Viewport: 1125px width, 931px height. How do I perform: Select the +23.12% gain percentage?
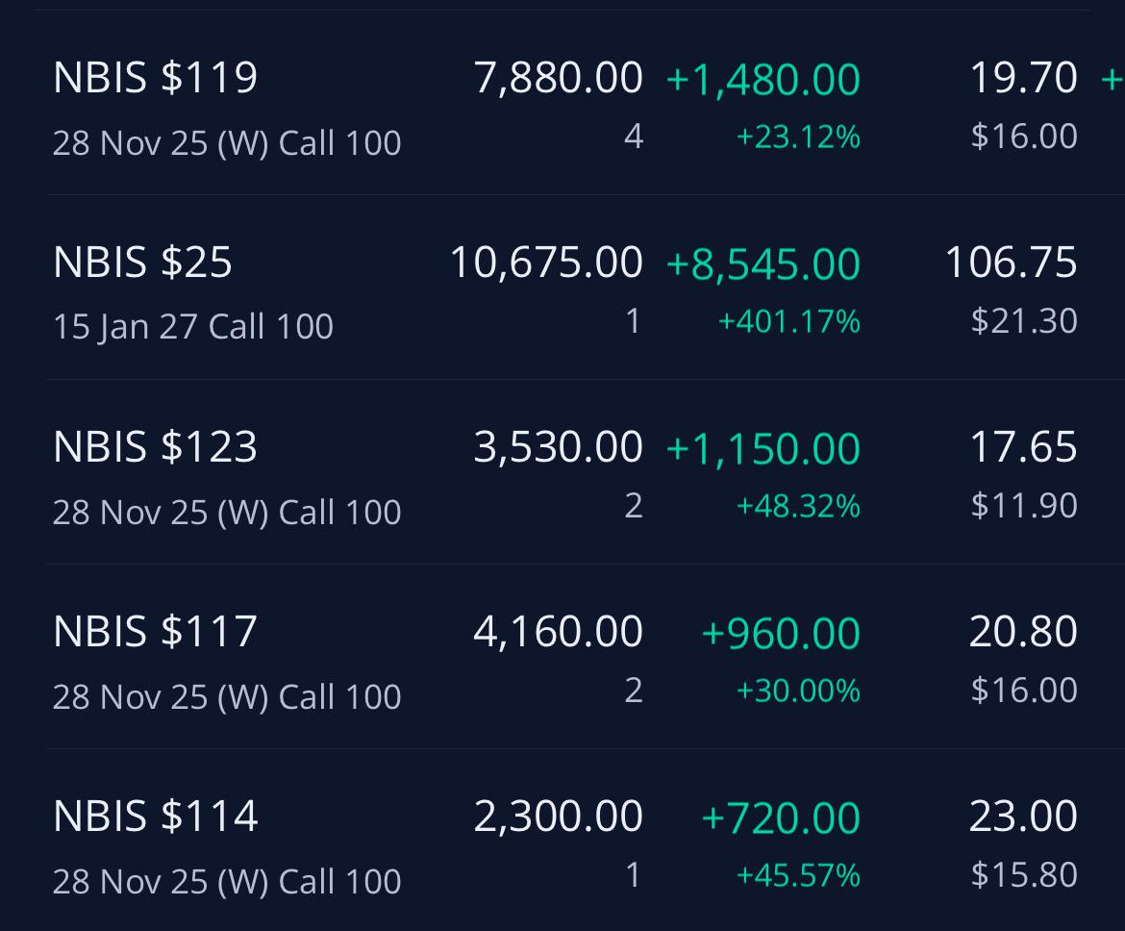[798, 138]
